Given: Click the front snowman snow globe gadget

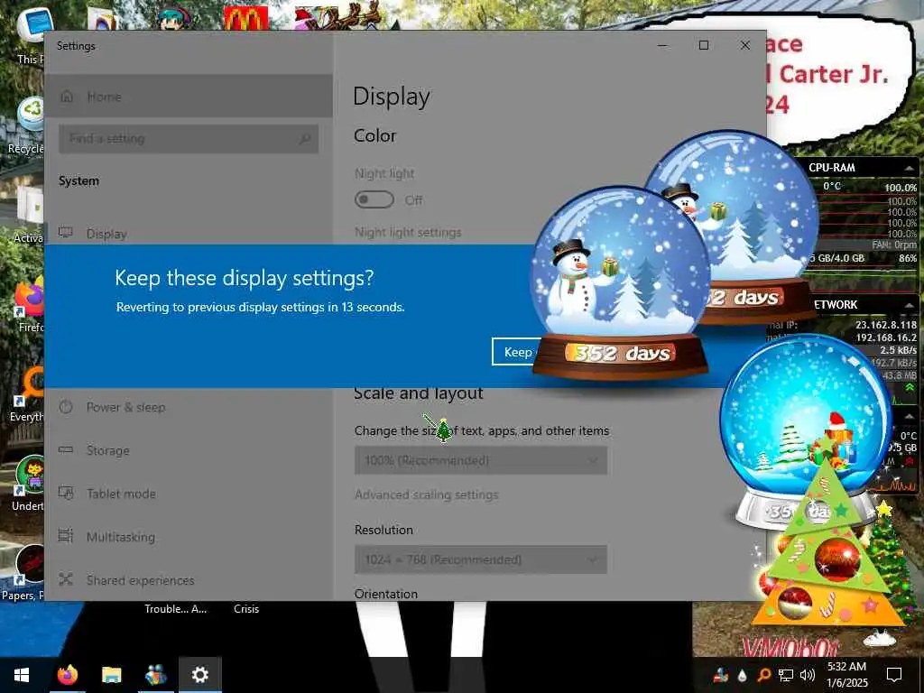Looking at the screenshot, I should point(619,282).
